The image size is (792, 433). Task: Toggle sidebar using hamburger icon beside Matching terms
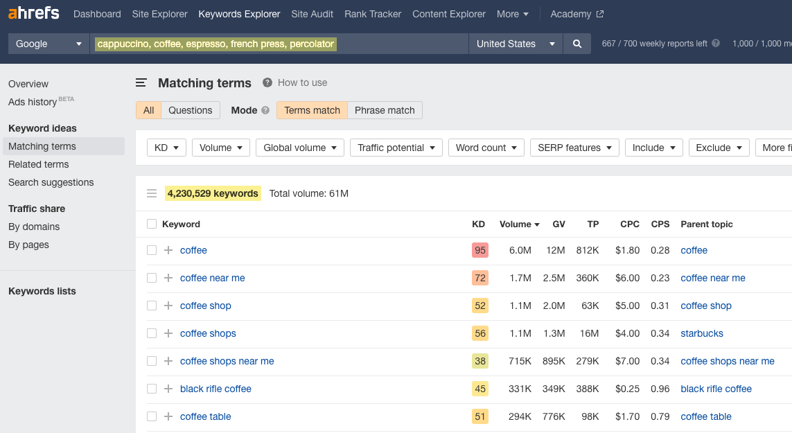[141, 83]
